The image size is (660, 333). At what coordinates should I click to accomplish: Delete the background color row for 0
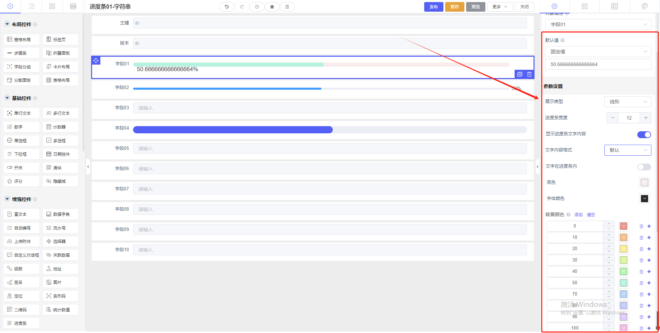click(641, 226)
